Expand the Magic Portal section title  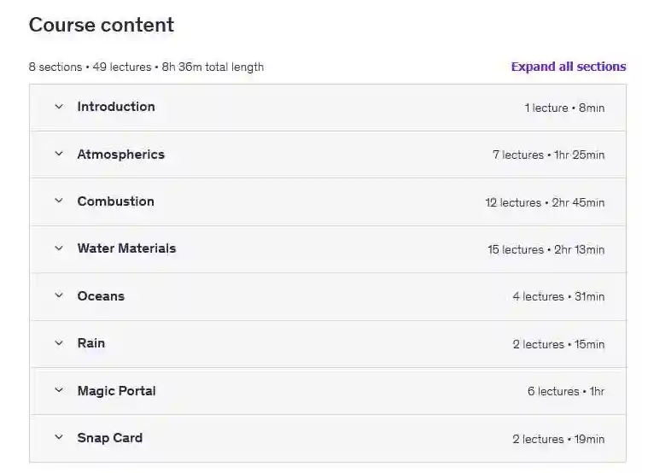point(116,391)
